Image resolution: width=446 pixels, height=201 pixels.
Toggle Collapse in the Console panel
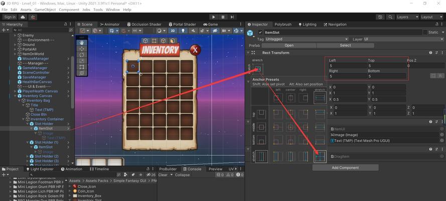tap(182, 175)
